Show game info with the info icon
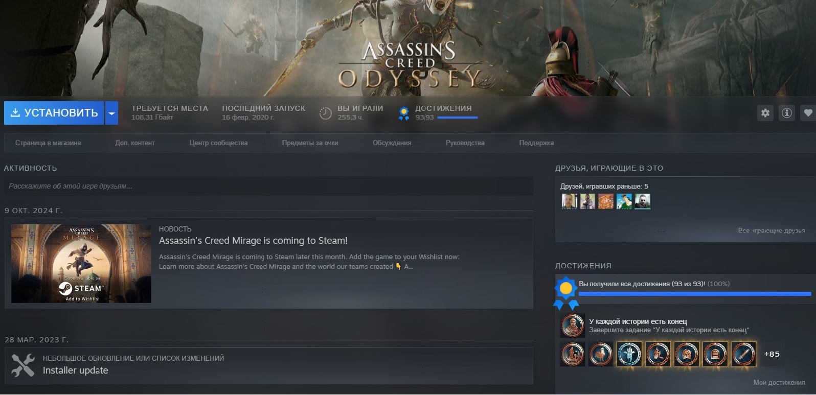 click(787, 113)
